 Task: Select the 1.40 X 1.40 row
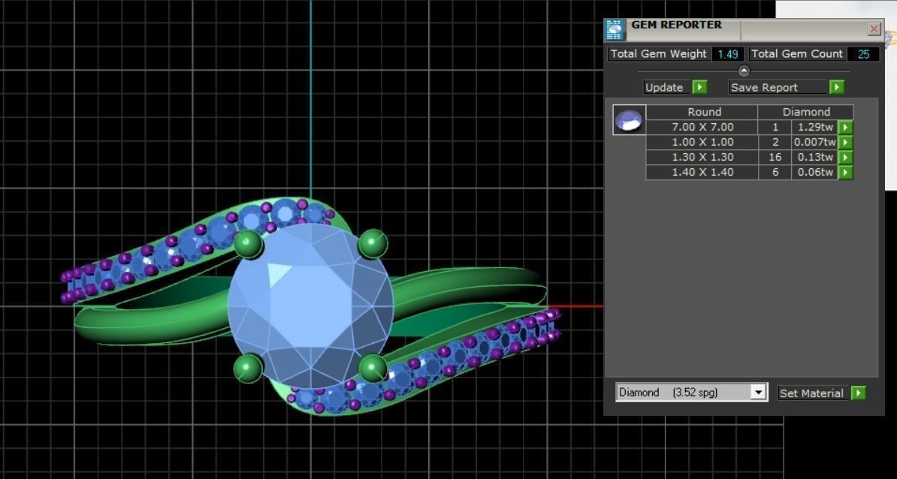click(x=750, y=172)
